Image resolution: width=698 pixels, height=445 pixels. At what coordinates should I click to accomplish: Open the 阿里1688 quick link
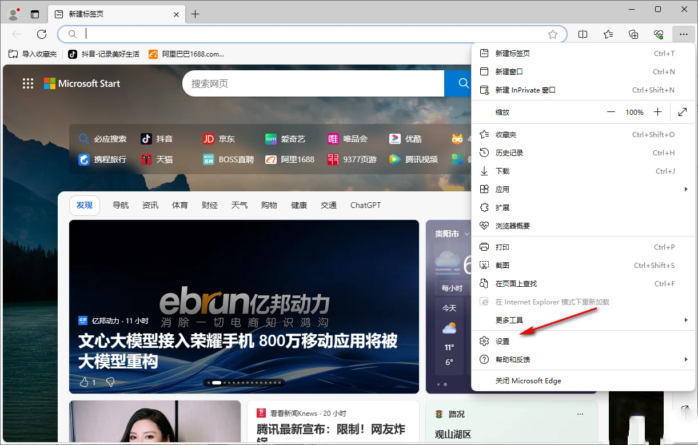(290, 159)
